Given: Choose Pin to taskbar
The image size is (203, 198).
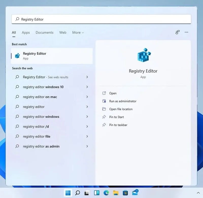Looking at the screenshot, I should pyautogui.click(x=118, y=125).
